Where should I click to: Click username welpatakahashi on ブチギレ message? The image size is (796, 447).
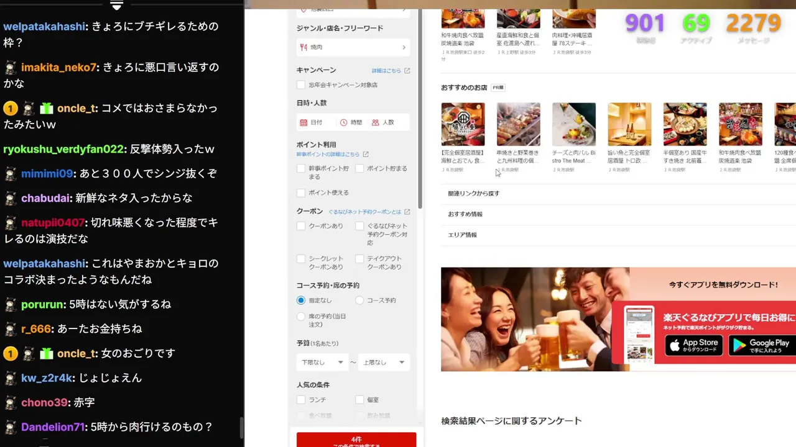(x=44, y=27)
